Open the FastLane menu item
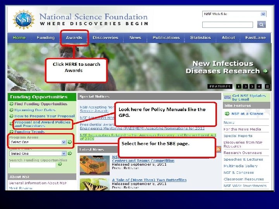The width and height of the screenshot is (279, 209). point(255,38)
